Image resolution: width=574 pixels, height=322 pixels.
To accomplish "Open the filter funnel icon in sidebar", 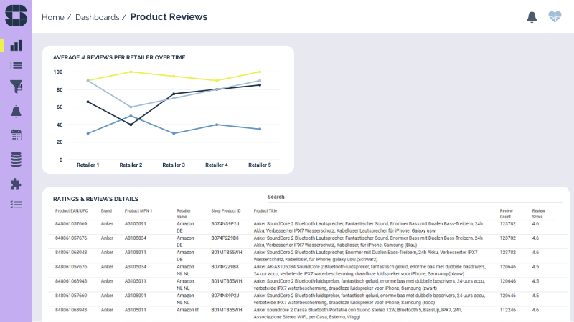I will tap(16, 87).
